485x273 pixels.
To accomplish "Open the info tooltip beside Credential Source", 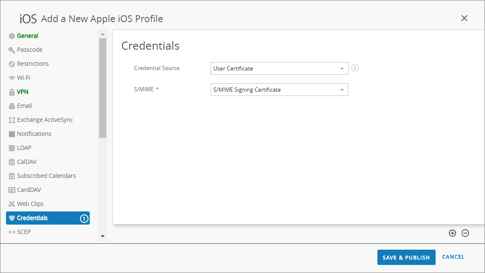I will pyautogui.click(x=355, y=68).
